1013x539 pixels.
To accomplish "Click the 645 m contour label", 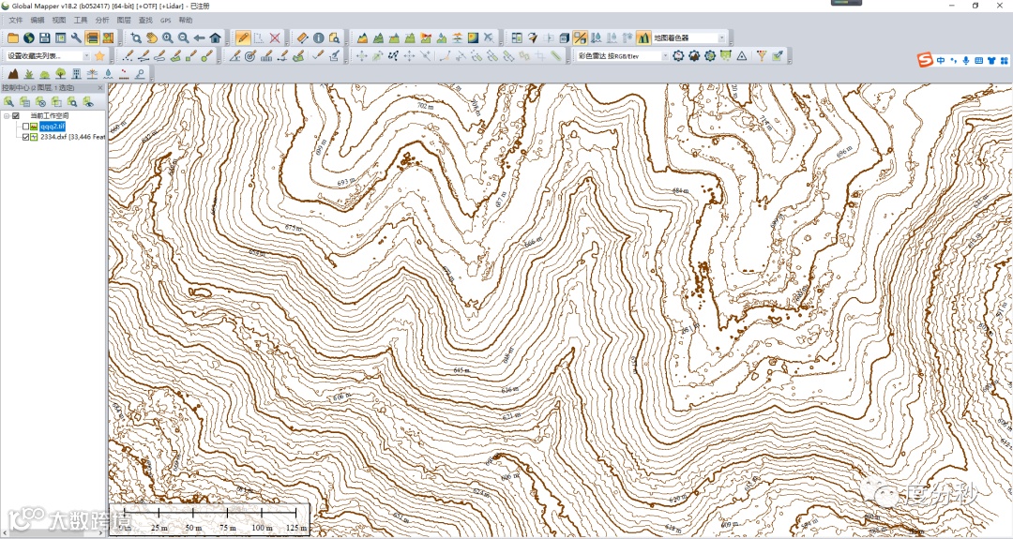I will (461, 370).
